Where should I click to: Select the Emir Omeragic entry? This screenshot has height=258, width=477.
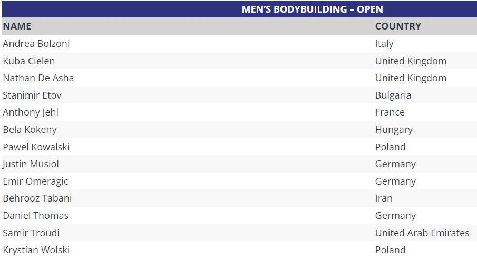[36, 181]
